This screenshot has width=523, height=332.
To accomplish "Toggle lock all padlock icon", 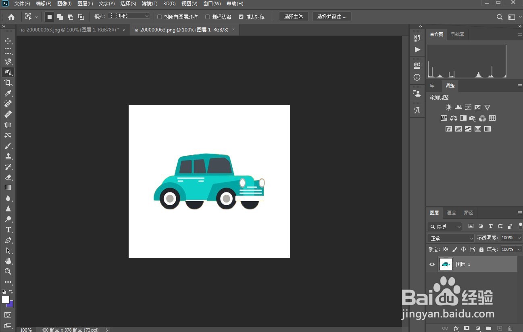I will coord(481,249).
